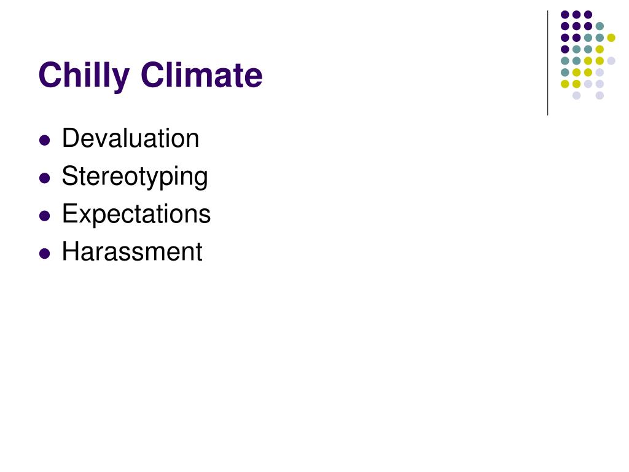Click the top-right purple dot in the first dot row
The width and height of the screenshot is (629, 472).
click(x=588, y=15)
